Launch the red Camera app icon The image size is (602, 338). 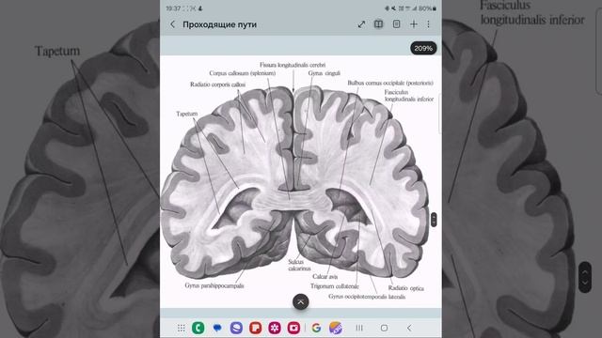[x=293, y=328]
